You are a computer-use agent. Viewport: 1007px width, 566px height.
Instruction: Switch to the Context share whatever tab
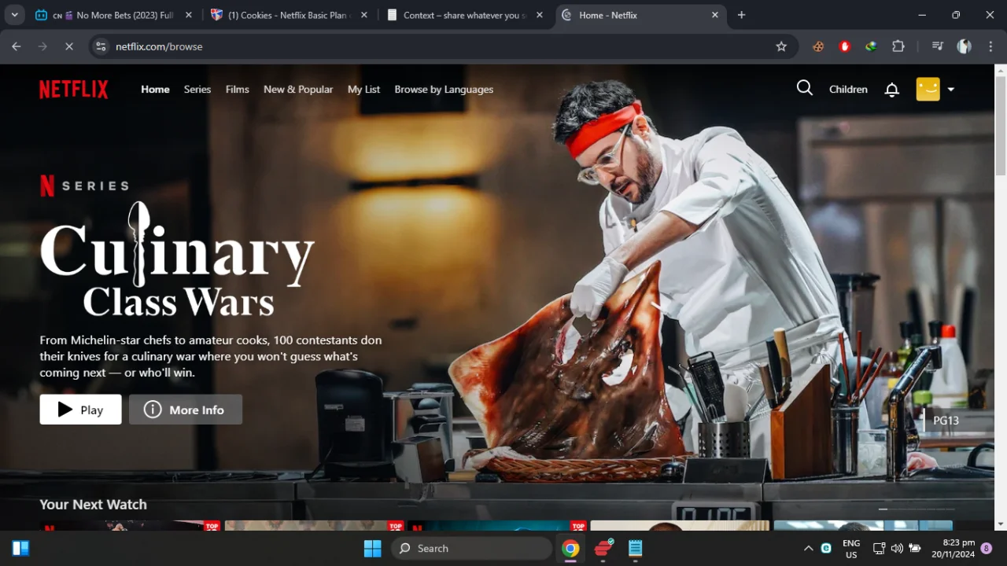pos(465,15)
